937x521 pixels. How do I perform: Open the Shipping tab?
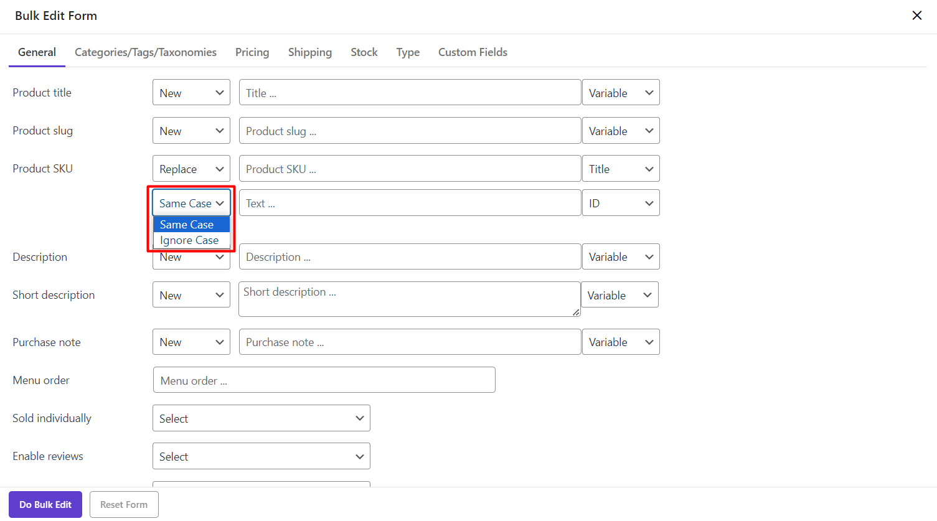click(310, 52)
